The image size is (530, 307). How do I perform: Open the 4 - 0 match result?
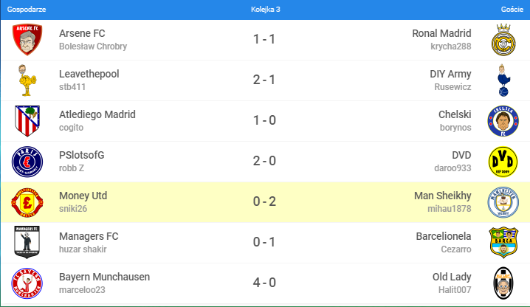[264, 283]
